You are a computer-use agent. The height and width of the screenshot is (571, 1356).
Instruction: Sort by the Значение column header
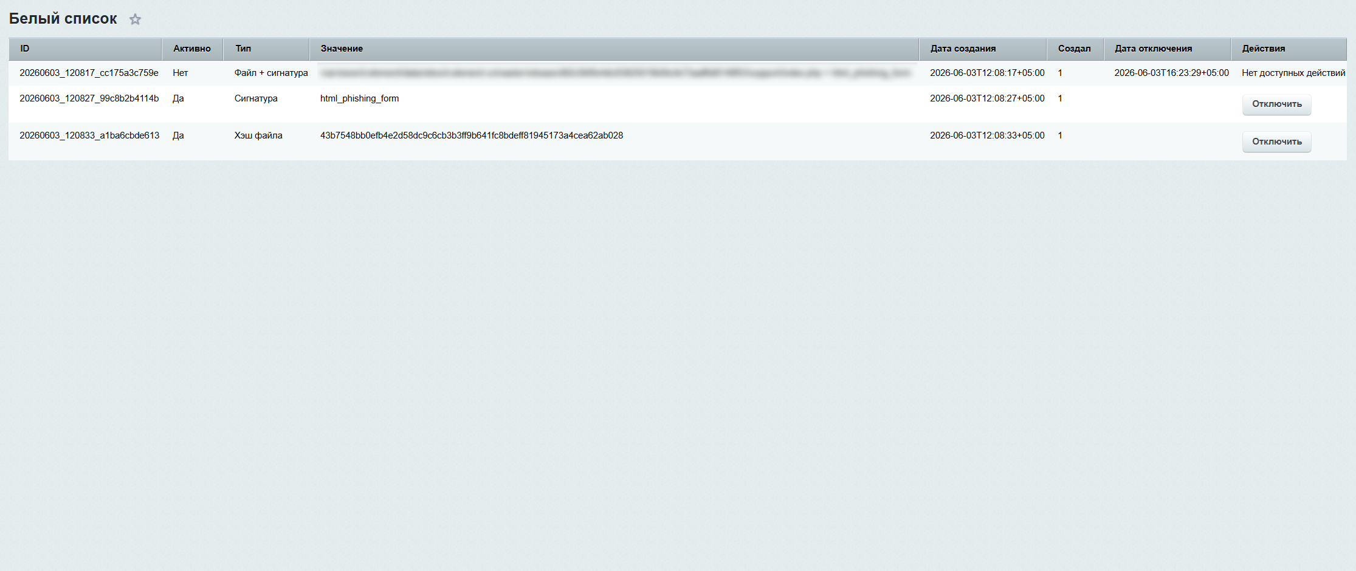(x=614, y=49)
